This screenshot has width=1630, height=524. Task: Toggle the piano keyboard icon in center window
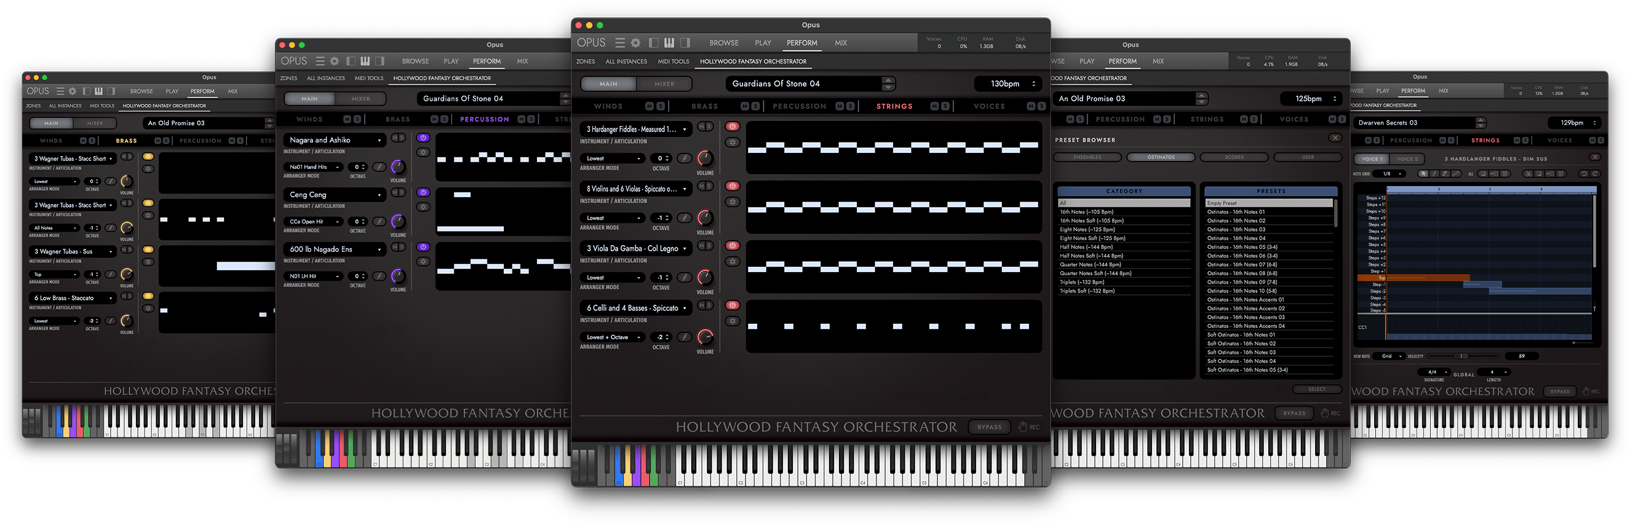pos(669,43)
